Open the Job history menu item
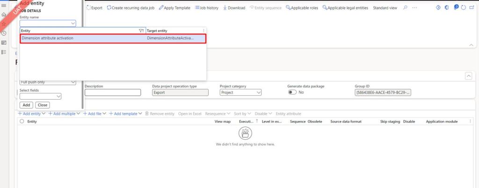This screenshot has height=188, width=479. pos(206,8)
